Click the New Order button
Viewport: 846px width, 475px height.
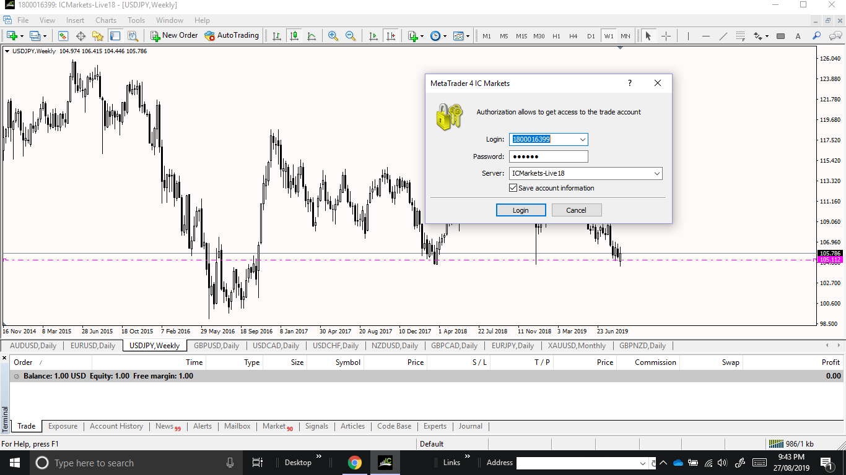click(174, 36)
